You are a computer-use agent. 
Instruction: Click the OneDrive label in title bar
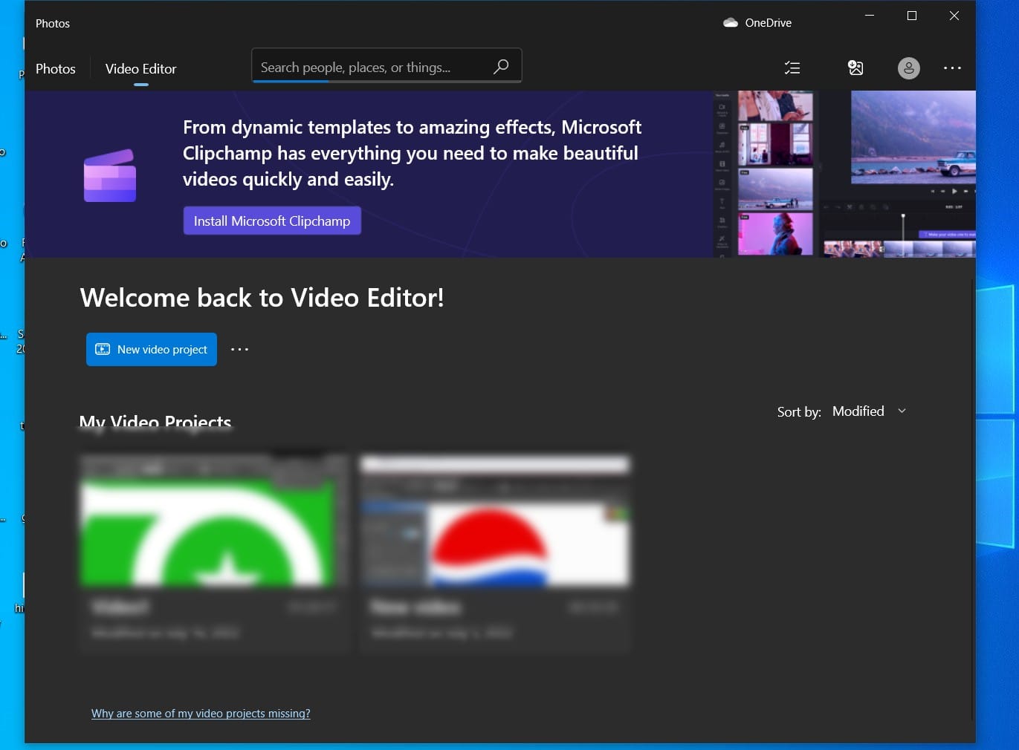pos(768,23)
